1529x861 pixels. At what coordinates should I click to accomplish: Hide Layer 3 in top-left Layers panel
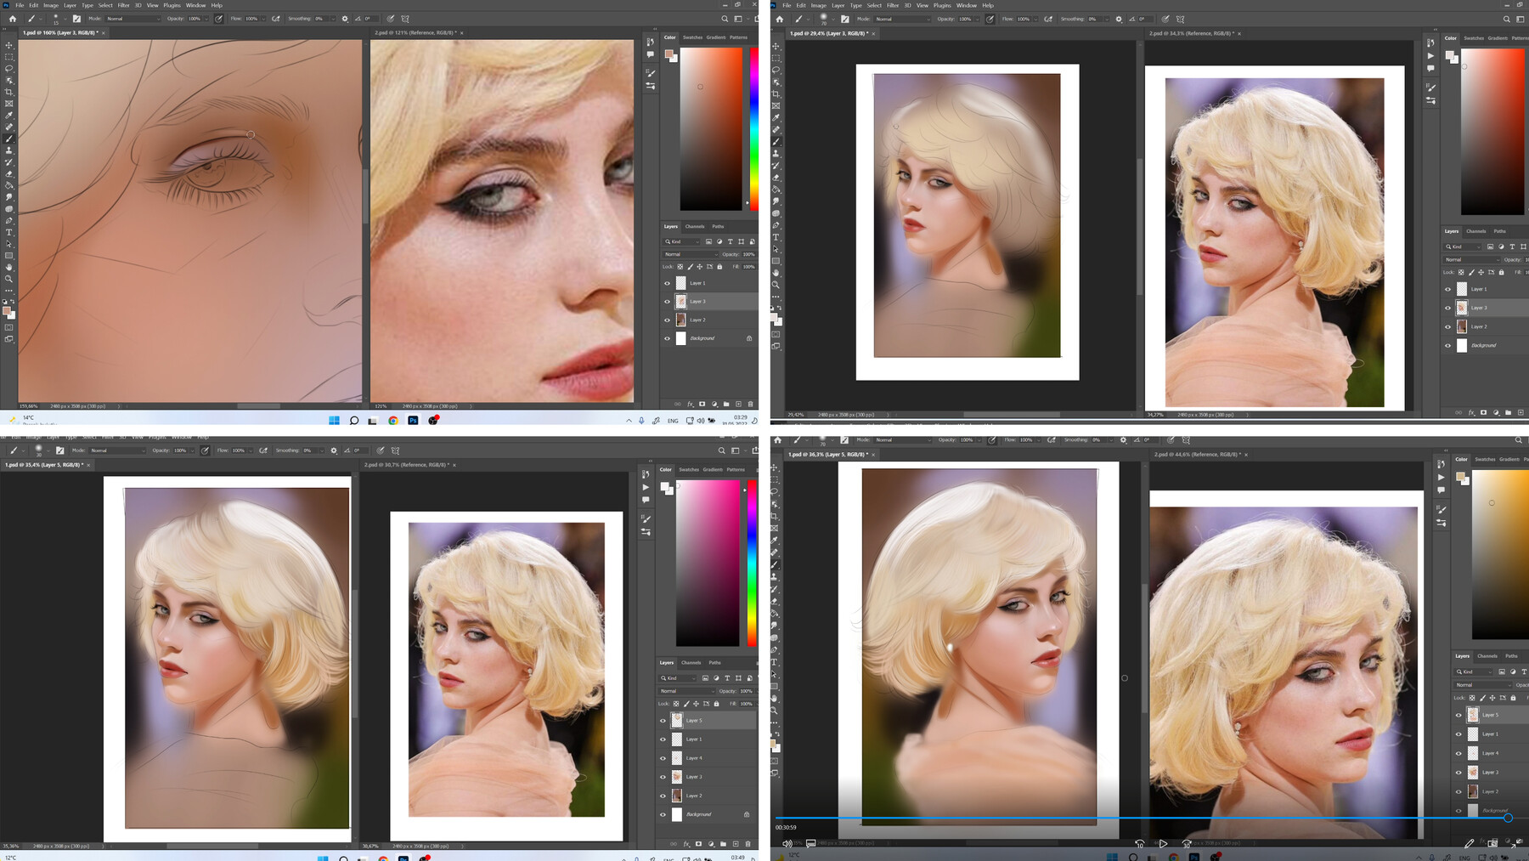[x=667, y=301]
